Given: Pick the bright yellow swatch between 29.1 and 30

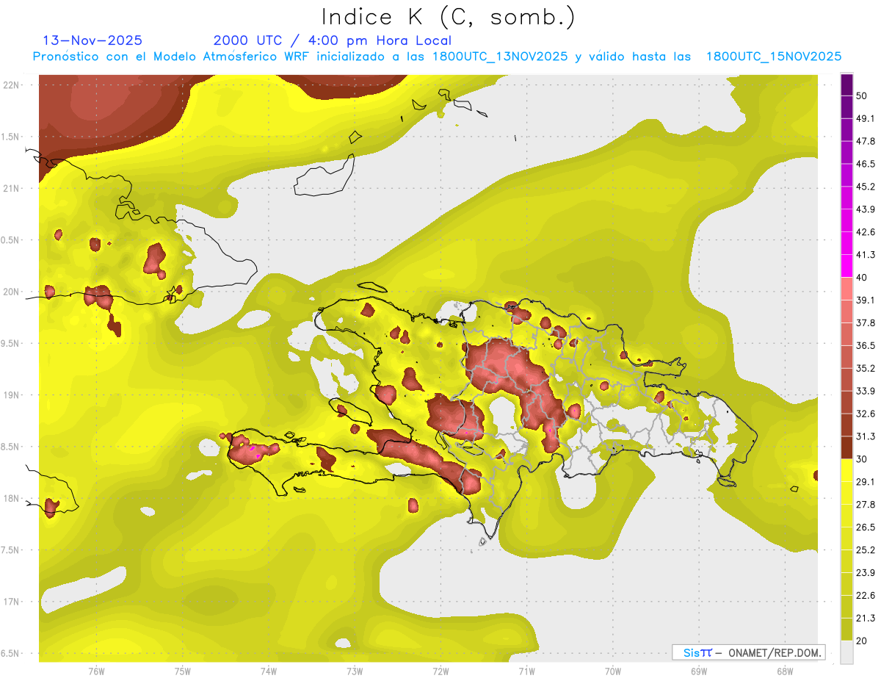Looking at the screenshot, I should [x=846, y=470].
